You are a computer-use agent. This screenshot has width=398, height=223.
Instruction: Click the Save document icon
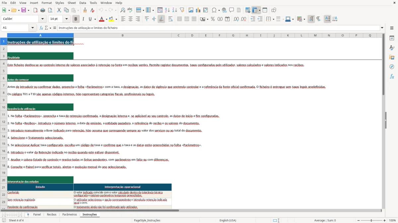coord(24,10)
